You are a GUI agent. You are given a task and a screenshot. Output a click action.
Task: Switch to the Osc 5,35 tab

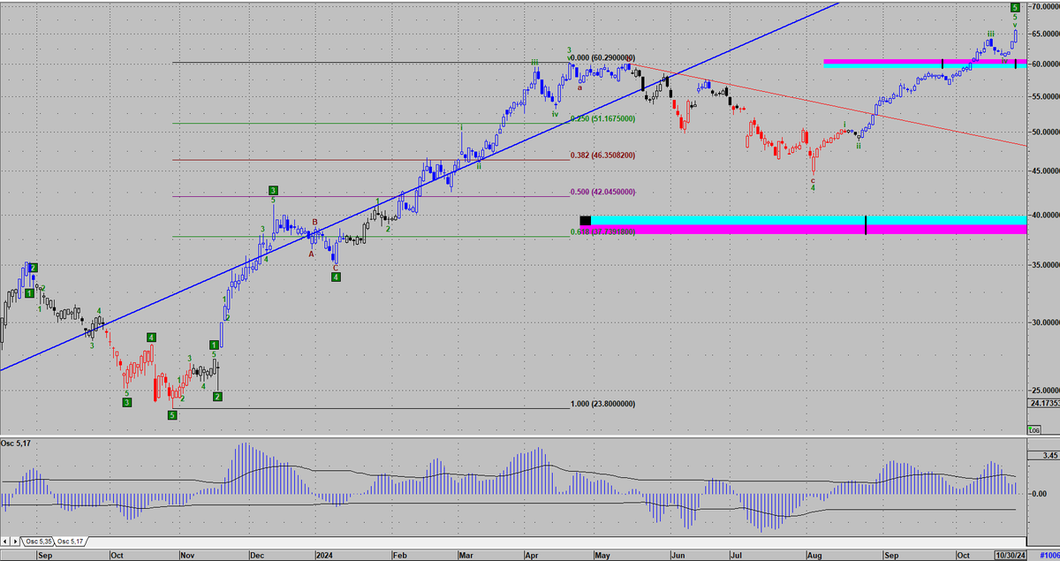37,541
